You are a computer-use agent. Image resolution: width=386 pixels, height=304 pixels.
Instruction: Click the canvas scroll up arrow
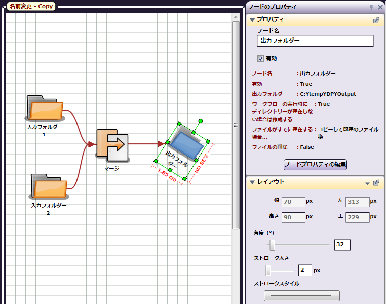tap(236, 17)
